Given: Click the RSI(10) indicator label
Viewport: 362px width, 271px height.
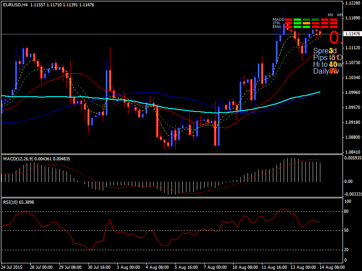Looking at the screenshot, I should point(12,201).
